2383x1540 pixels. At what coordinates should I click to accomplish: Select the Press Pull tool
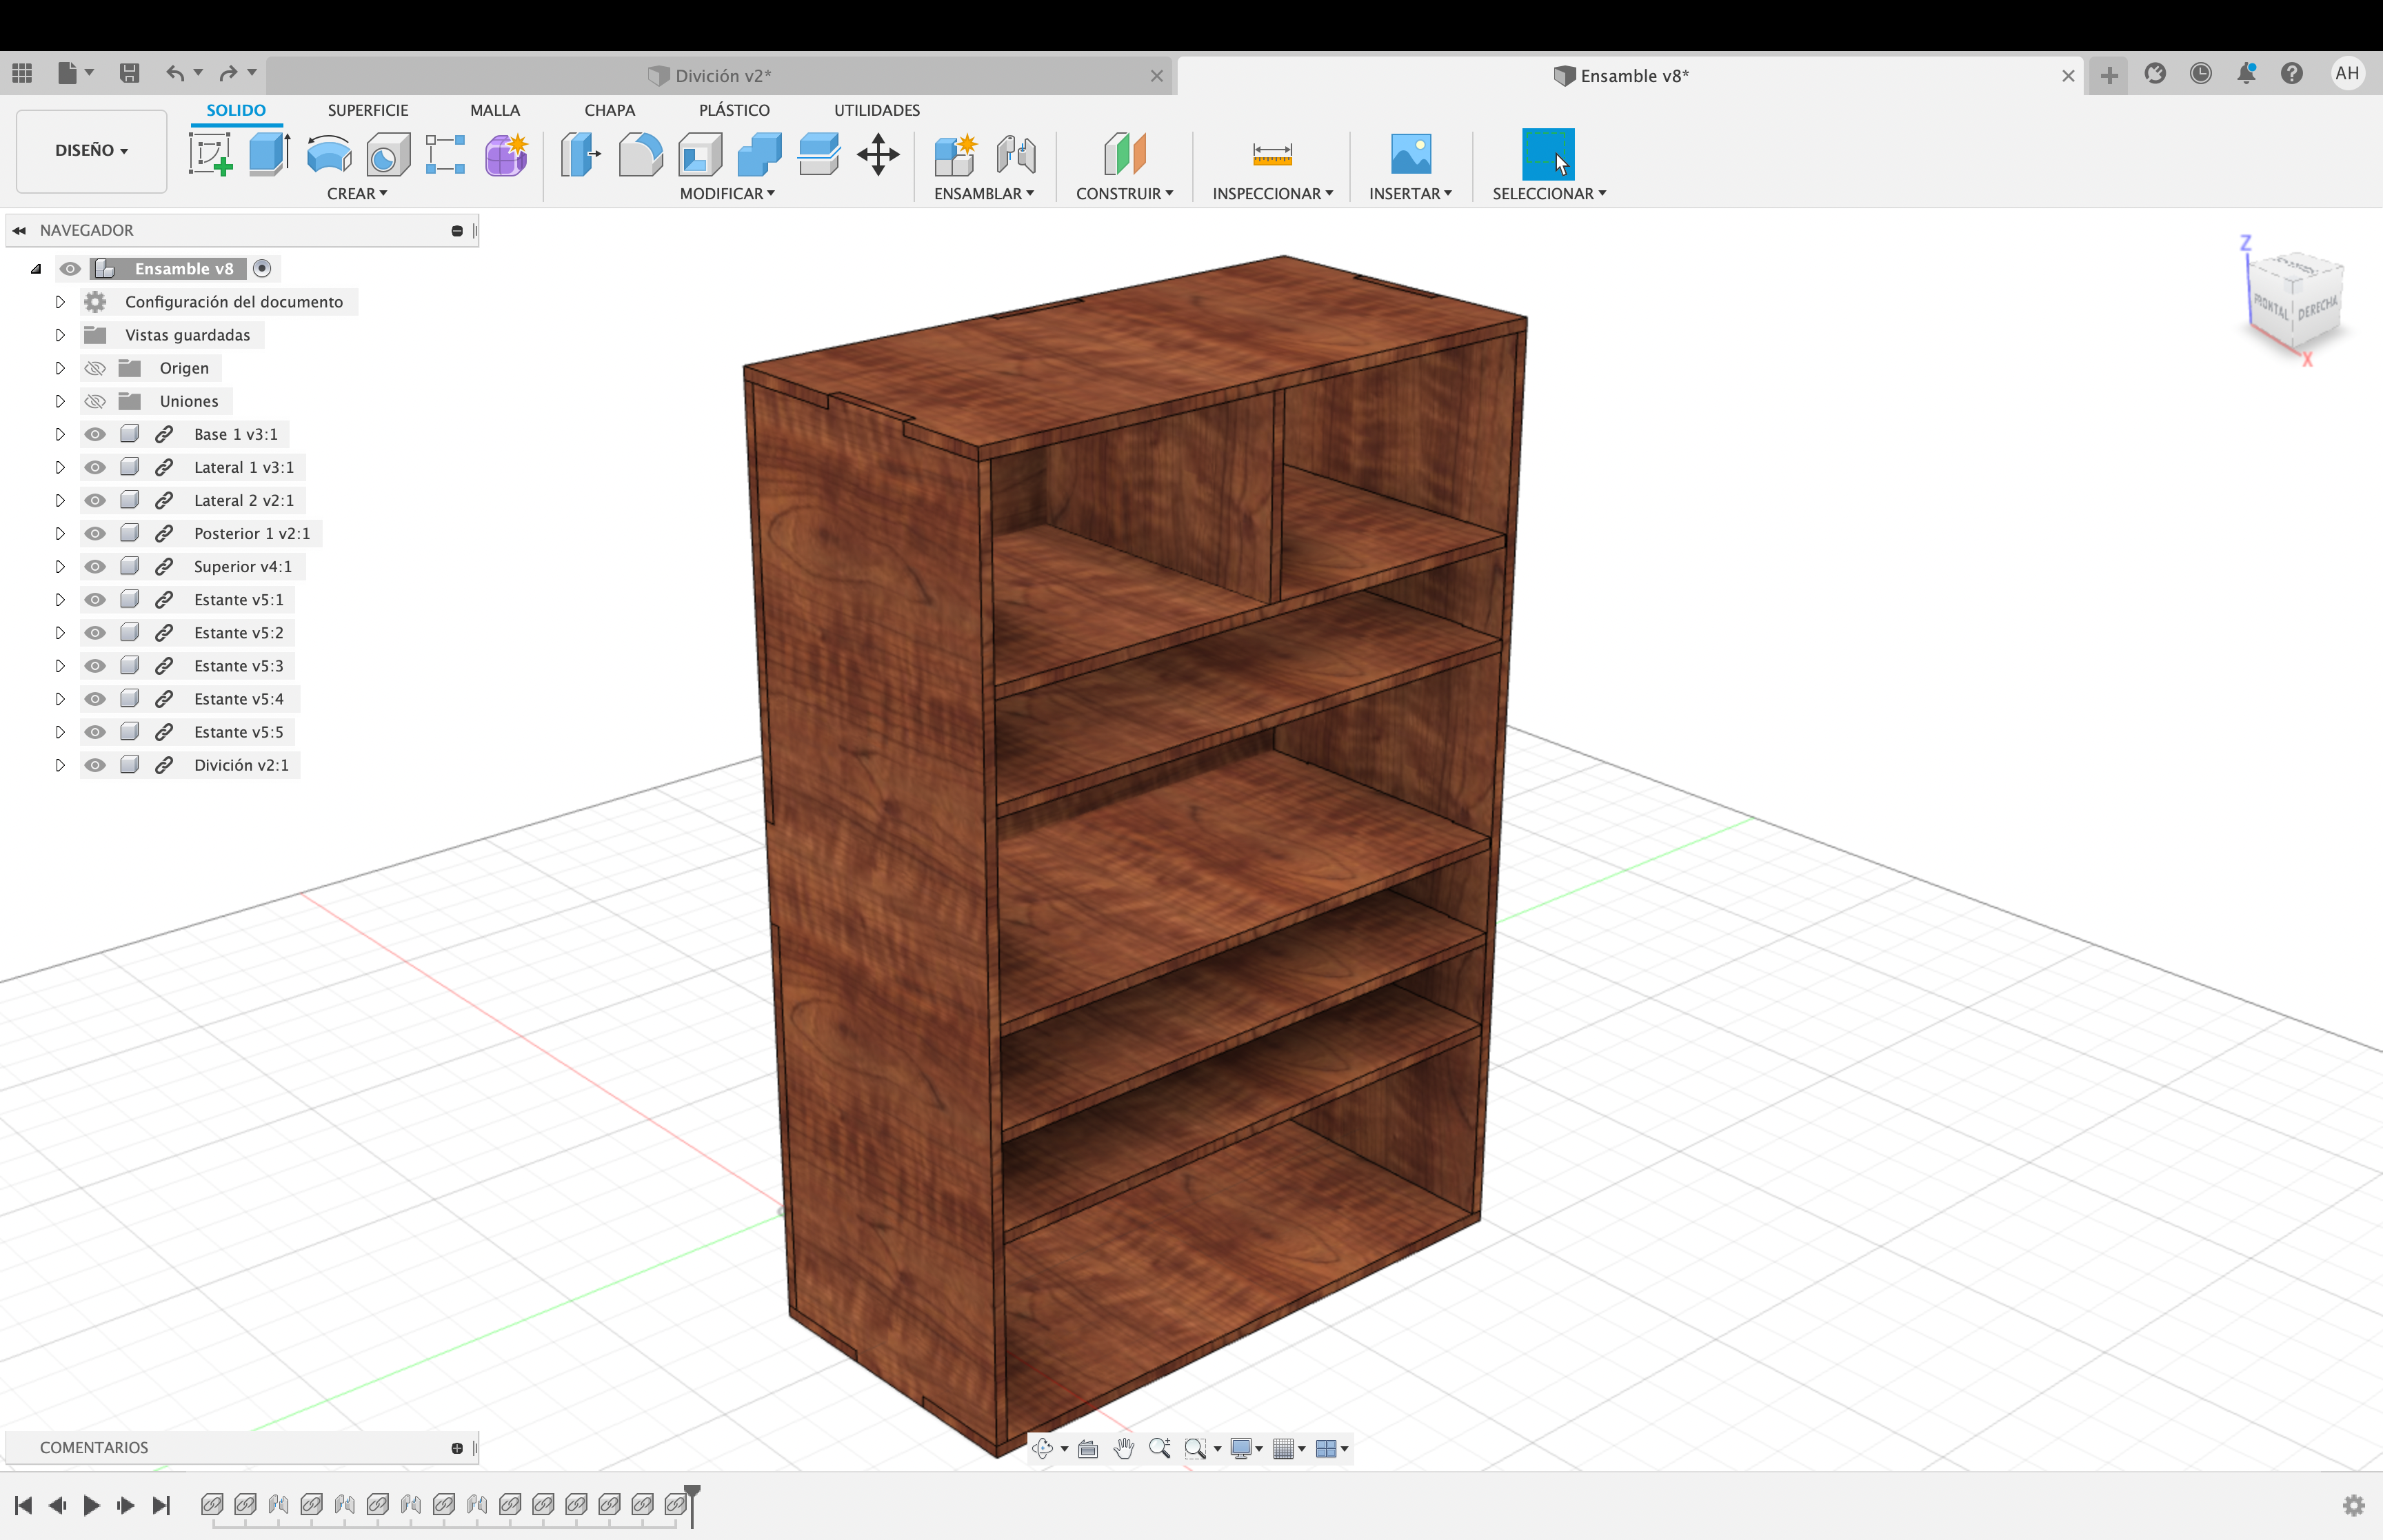580,155
